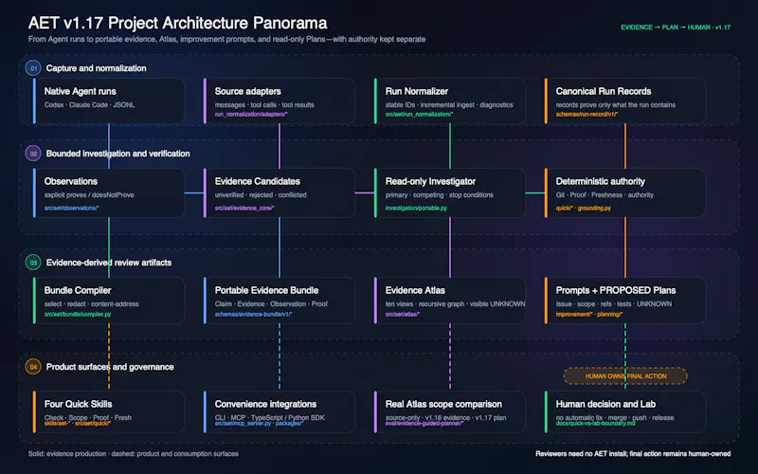
Task: Click 'CLI · MCP · TypeScript / Python SDK' text
Action: pos(270,417)
